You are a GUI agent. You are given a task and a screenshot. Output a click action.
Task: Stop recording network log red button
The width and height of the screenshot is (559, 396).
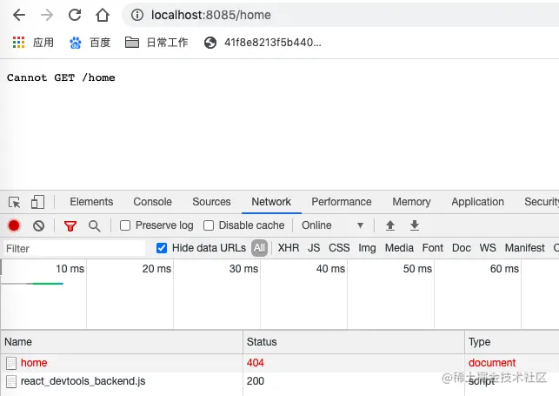pyautogui.click(x=14, y=225)
